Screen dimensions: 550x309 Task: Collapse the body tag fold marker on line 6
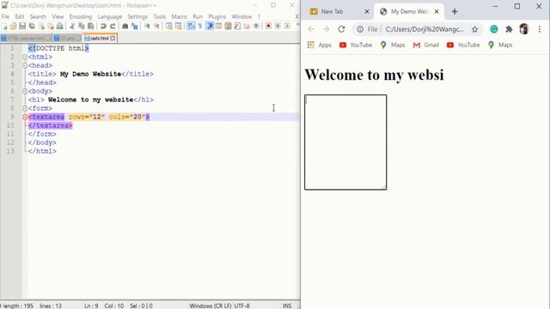(25, 91)
